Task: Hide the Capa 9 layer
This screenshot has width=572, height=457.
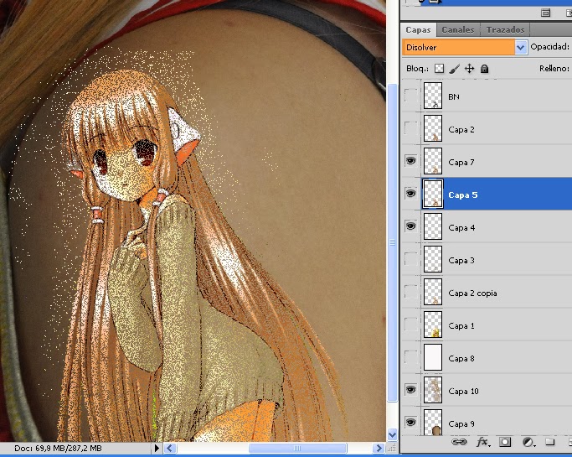Action: click(x=411, y=423)
